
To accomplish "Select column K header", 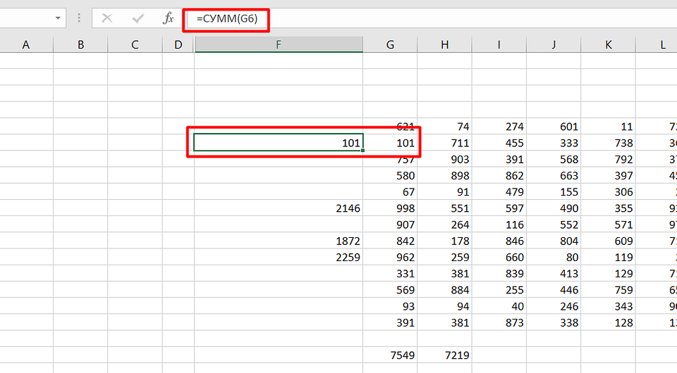I will click(x=608, y=44).
